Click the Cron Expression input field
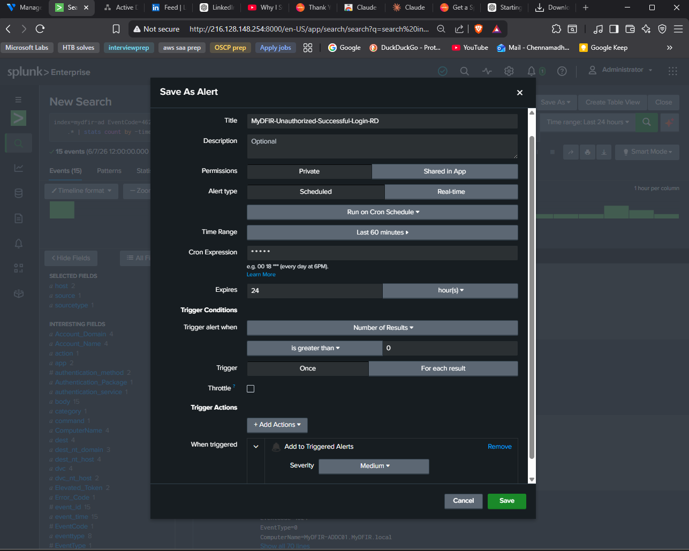 click(x=382, y=253)
